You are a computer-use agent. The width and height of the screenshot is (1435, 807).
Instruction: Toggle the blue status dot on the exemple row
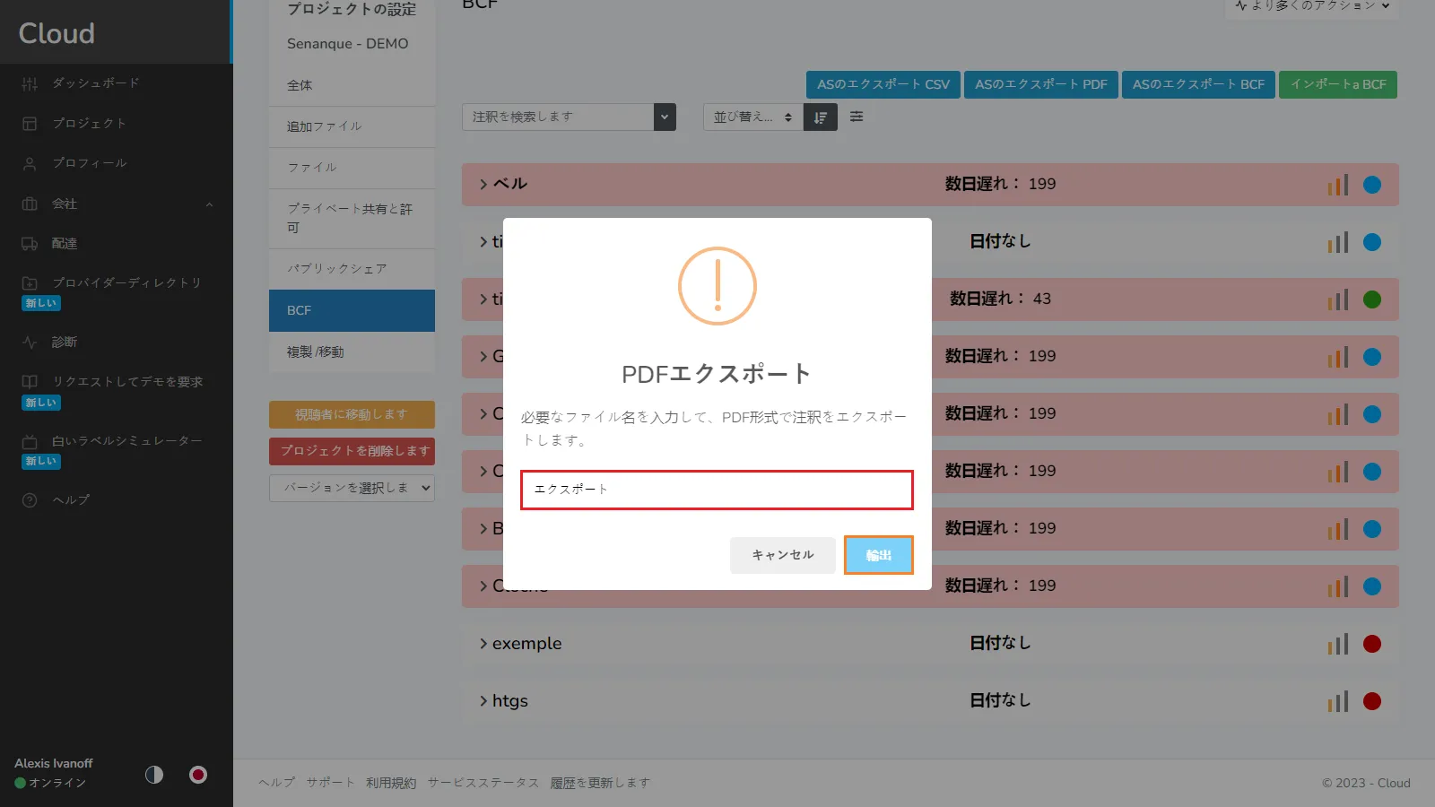click(1372, 643)
